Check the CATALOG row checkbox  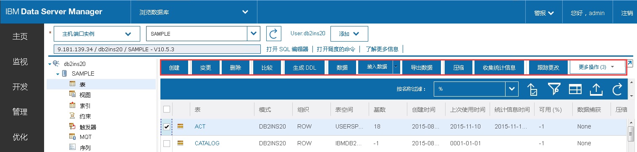coord(167,143)
